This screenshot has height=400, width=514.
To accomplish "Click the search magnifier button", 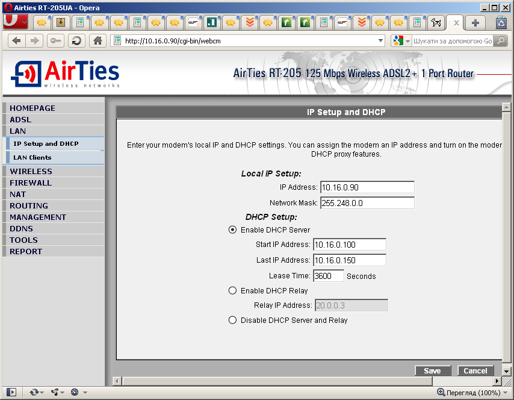I will [500, 41].
